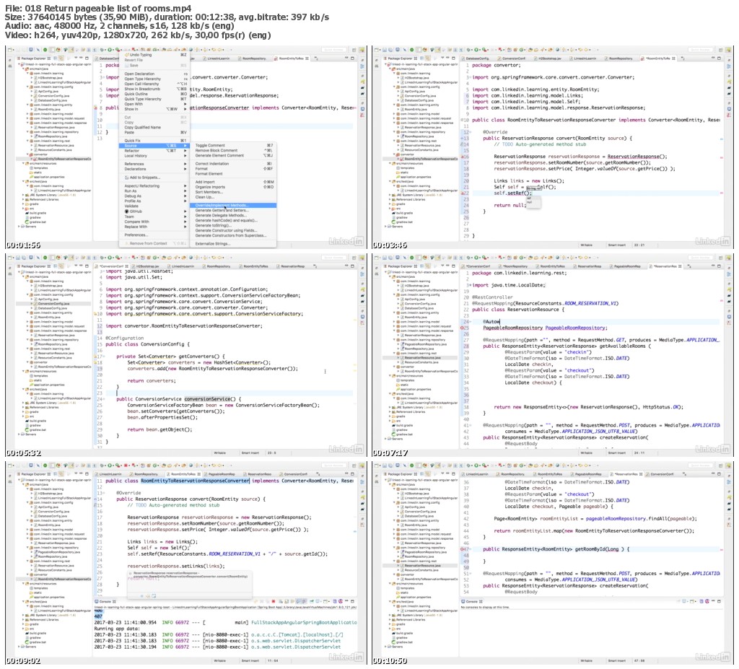This screenshot has width=739, height=669.
Task: Click the error marker on line 25 in the 00:07:17 frame
Action: (462, 328)
